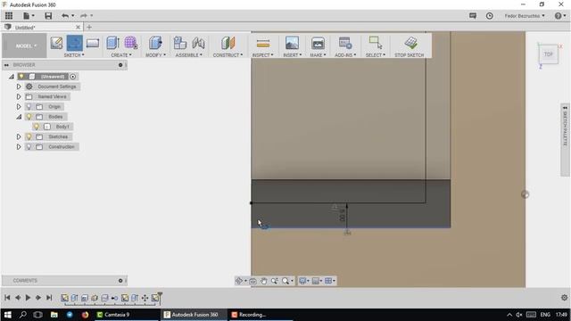This screenshot has height=321, width=571.
Task: Click the Offset Plane construct icon
Action: [x=228, y=43]
